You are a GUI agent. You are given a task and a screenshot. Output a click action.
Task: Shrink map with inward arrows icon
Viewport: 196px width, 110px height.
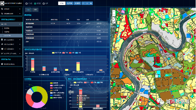(x=114, y=22)
